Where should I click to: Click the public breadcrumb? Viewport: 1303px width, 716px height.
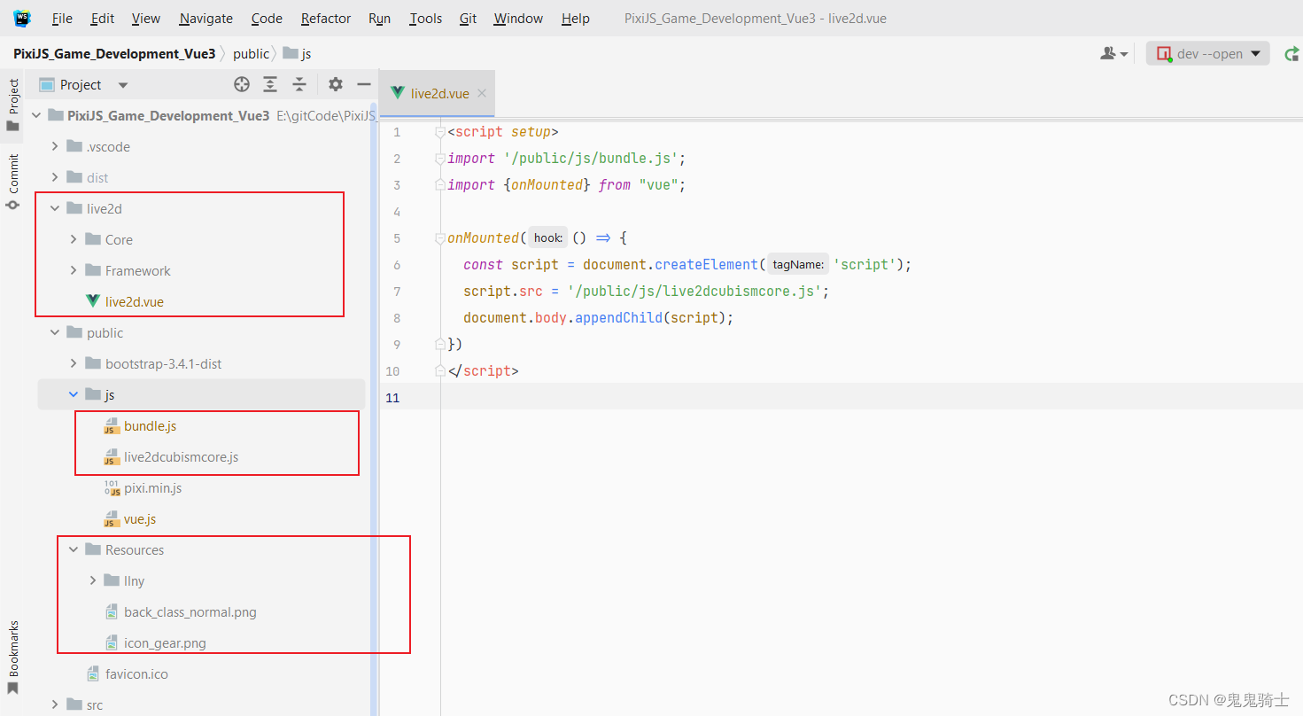click(251, 54)
